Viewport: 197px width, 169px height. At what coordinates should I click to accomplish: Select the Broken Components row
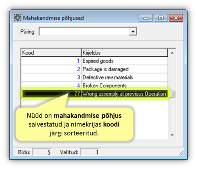94,86
